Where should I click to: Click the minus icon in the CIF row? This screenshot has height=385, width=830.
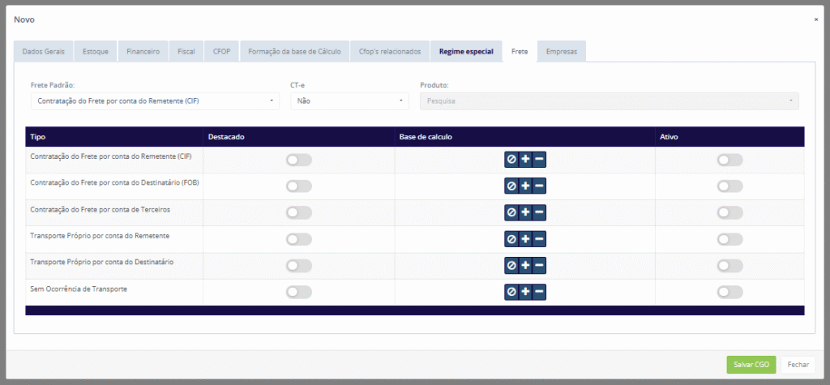pos(540,160)
